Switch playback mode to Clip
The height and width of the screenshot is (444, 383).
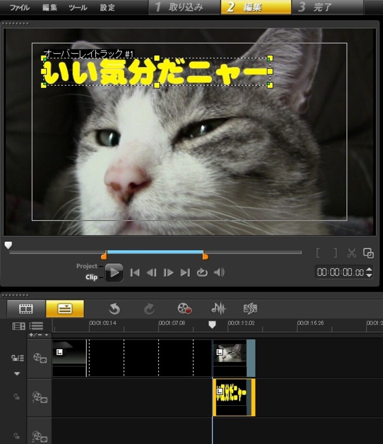click(91, 276)
